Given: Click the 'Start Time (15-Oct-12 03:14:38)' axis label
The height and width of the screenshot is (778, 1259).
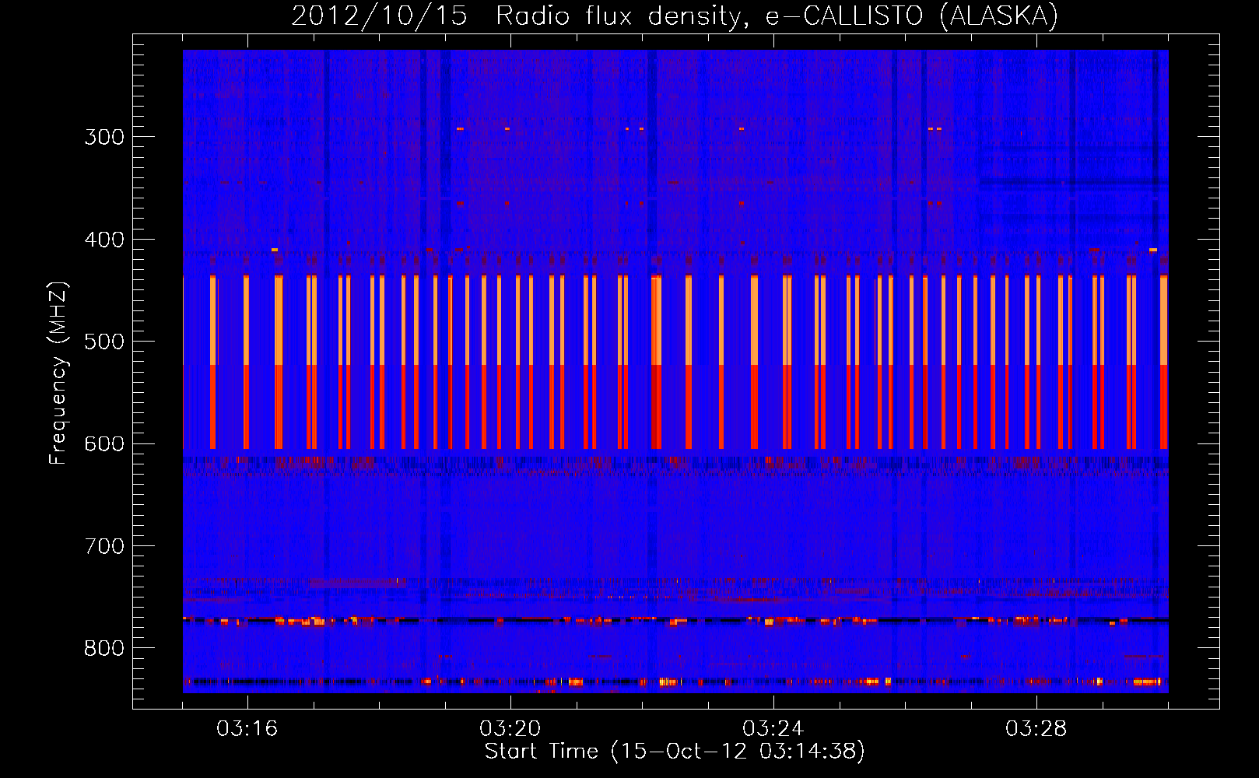Looking at the screenshot, I should (x=675, y=752).
